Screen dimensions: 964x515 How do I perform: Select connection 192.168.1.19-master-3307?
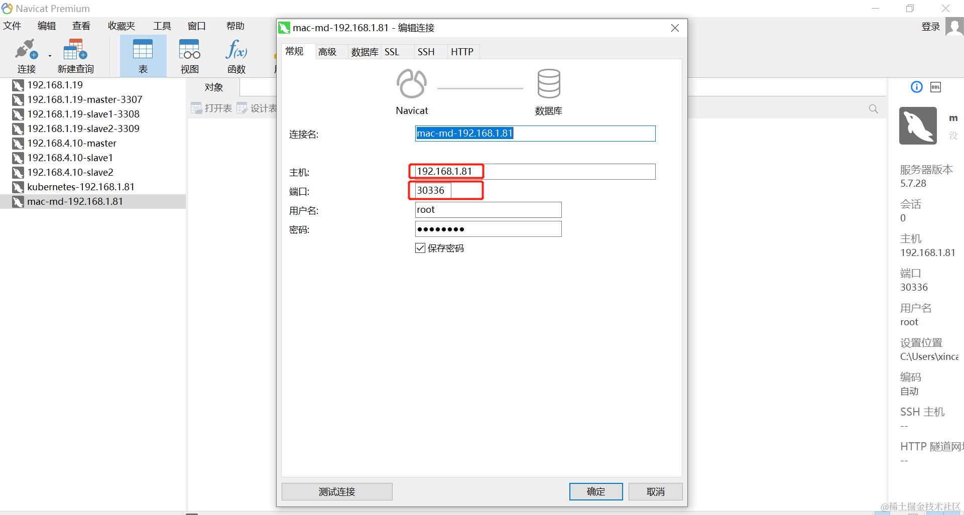tap(85, 100)
